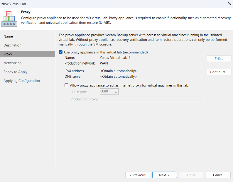Decrease HTTP port with the down arrow
This screenshot has height=182, width=233.
pos(116,93)
